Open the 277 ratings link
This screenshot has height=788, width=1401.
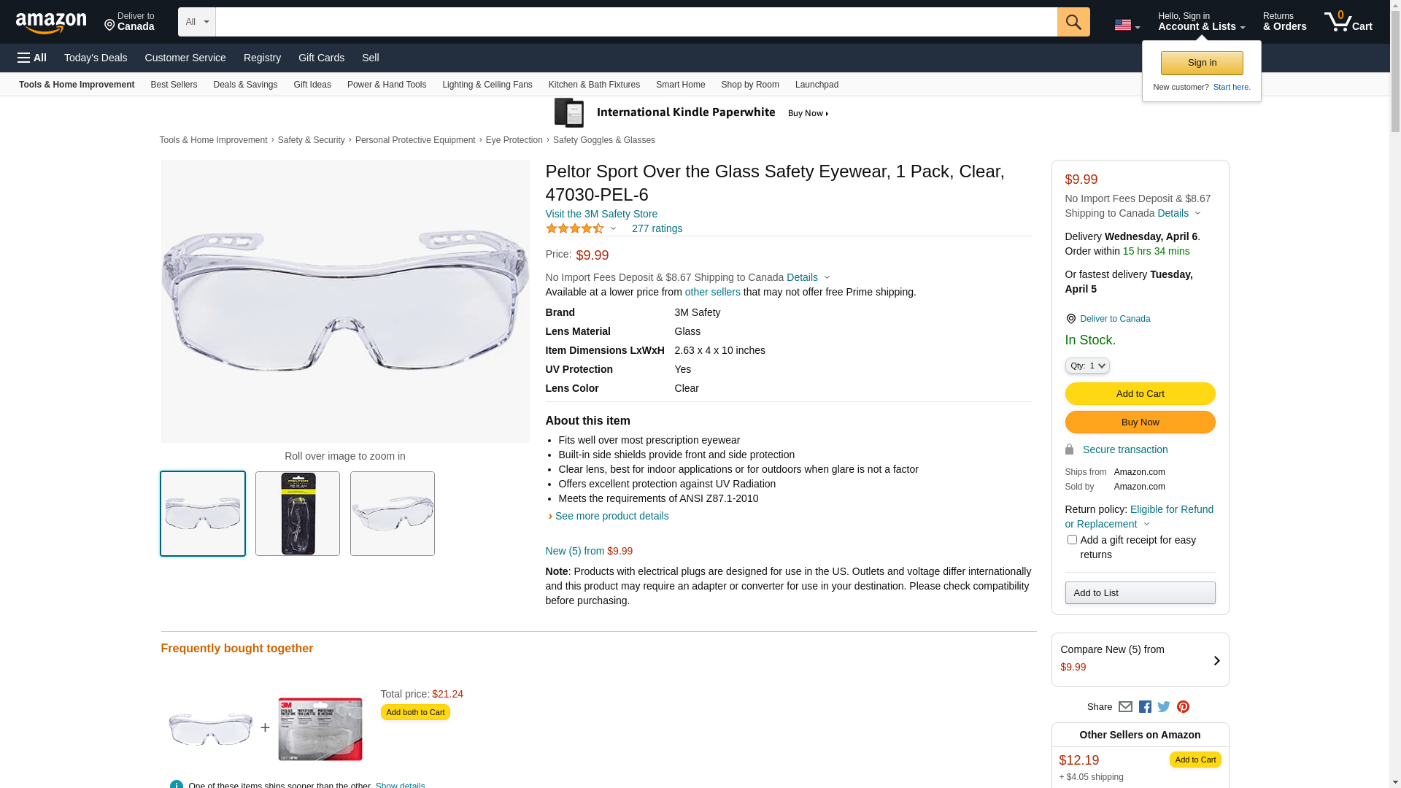(x=657, y=228)
